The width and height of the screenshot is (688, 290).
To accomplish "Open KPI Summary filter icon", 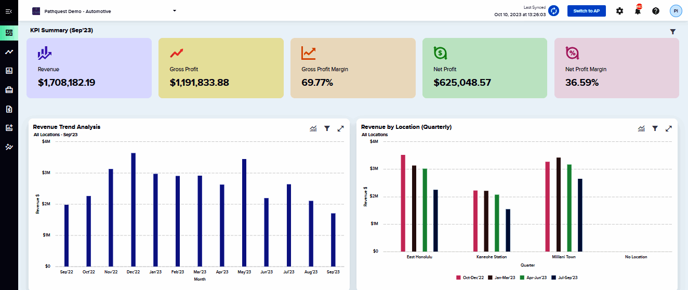I will coord(673,32).
